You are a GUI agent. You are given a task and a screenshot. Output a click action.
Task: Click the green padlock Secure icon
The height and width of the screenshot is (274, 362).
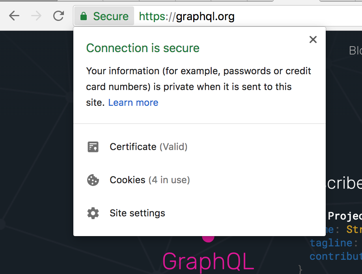click(x=84, y=16)
